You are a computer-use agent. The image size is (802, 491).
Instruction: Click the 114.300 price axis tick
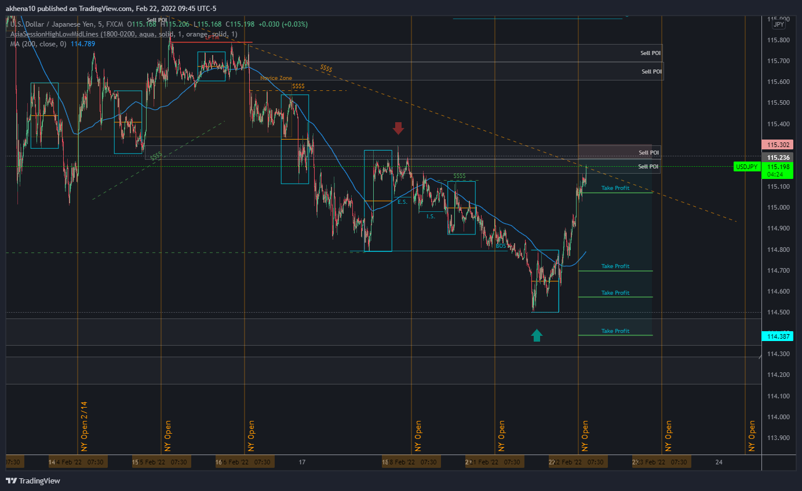[x=777, y=354]
